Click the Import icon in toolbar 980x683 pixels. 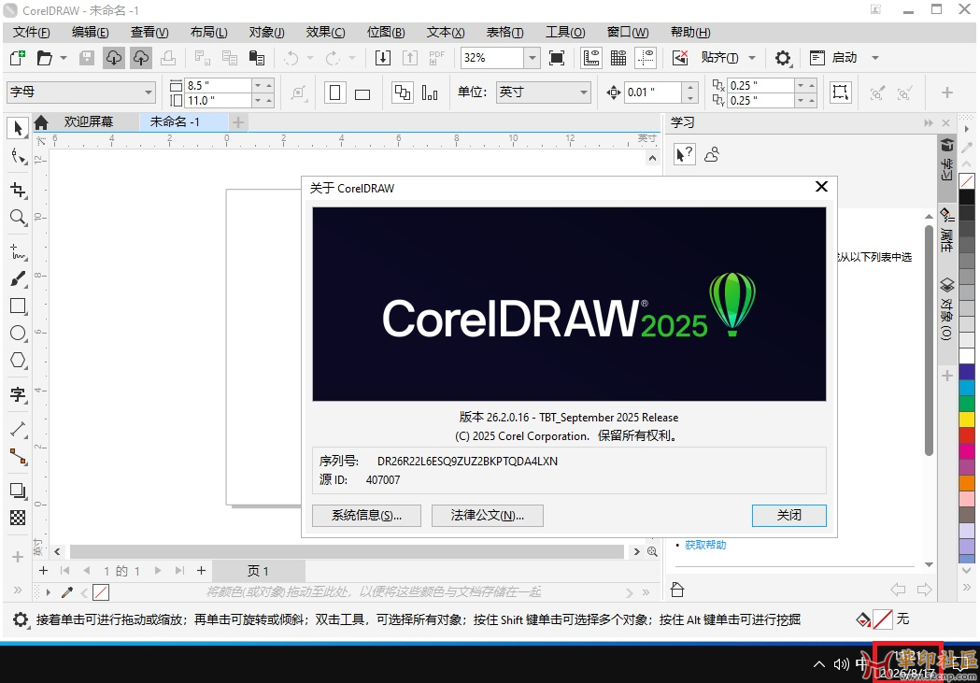(383, 58)
